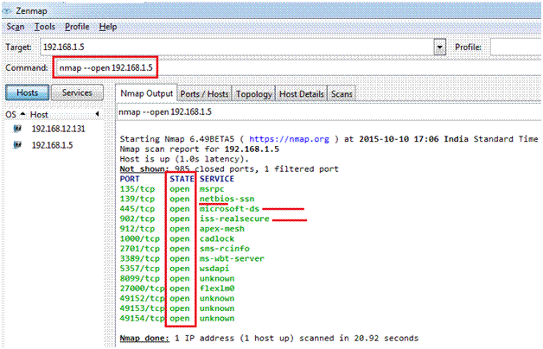Open the Scans tab
The width and height of the screenshot is (543, 349).
(x=342, y=94)
